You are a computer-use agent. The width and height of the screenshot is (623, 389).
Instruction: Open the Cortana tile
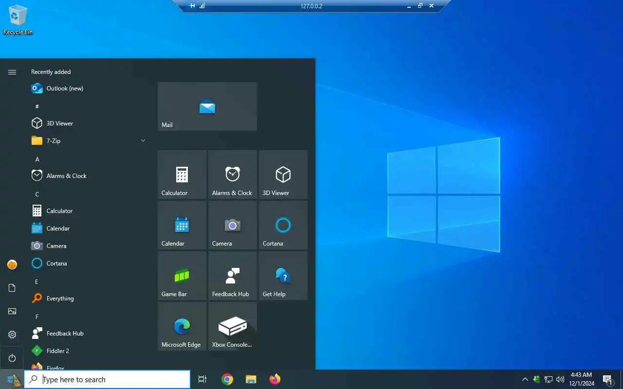pyautogui.click(x=283, y=225)
